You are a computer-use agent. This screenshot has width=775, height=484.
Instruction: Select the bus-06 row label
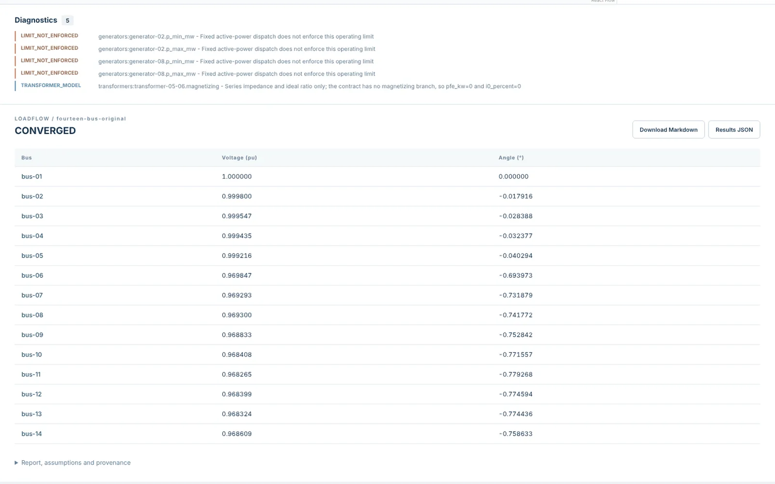pos(32,276)
